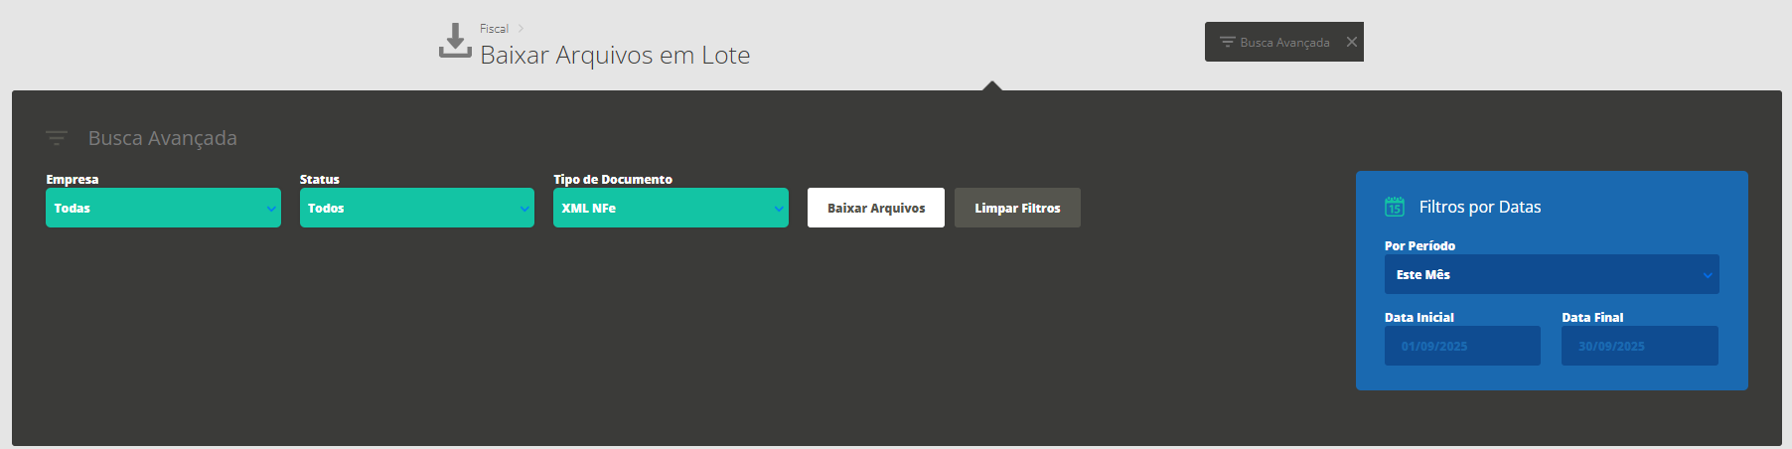
Task: Click the Filtros por Datas heading
Action: pos(1480,207)
